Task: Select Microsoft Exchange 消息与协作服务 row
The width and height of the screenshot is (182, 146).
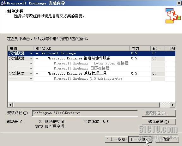Action: [91, 58]
